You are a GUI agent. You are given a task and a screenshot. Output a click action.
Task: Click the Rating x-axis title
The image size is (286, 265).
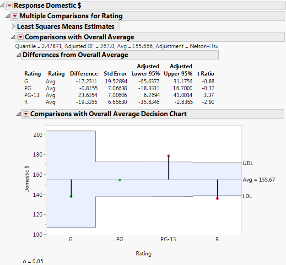pos(144,254)
